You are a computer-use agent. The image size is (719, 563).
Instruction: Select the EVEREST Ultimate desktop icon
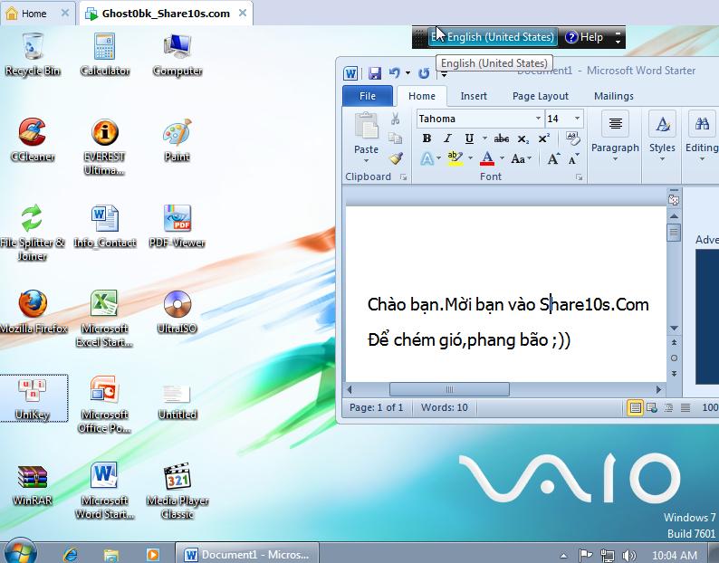click(x=104, y=147)
